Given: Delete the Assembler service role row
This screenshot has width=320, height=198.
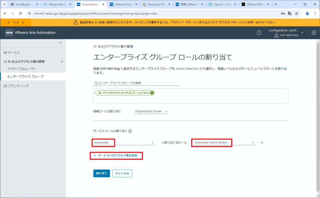Looking at the screenshot, I should [262, 143].
